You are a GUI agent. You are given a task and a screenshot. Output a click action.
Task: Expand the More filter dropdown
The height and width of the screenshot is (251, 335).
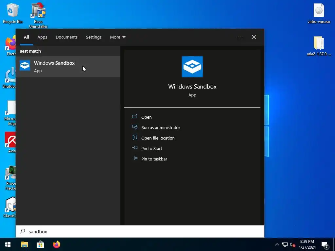pos(117,37)
